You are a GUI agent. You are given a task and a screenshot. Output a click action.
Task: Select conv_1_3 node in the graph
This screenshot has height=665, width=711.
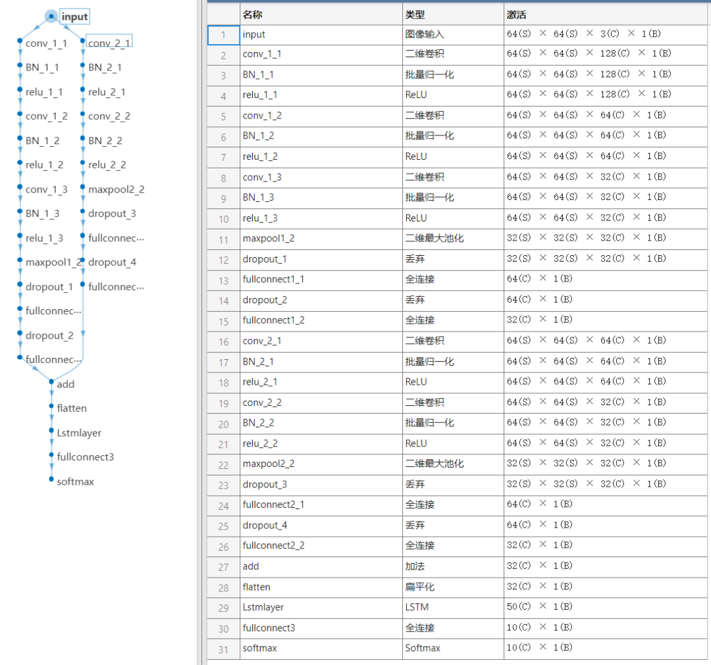click(46, 189)
